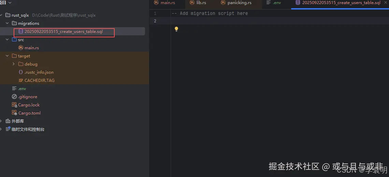Select the migrations folder name
The width and height of the screenshot is (389, 177).
[29, 23]
